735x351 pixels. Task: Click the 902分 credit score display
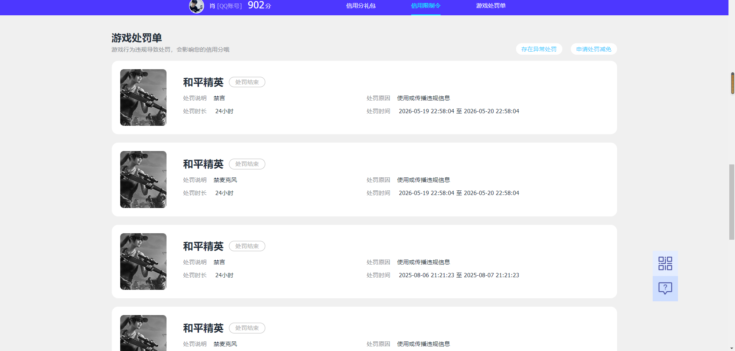(259, 5)
